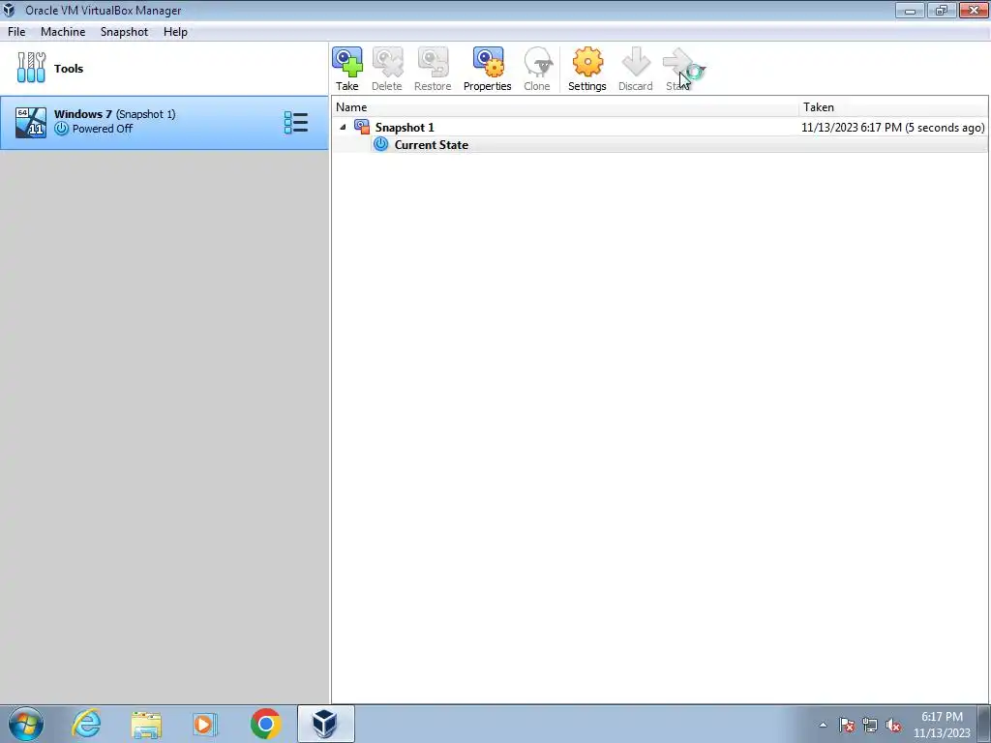Click the VirtualBox taskbar button
The image size is (991, 743).
click(x=325, y=724)
